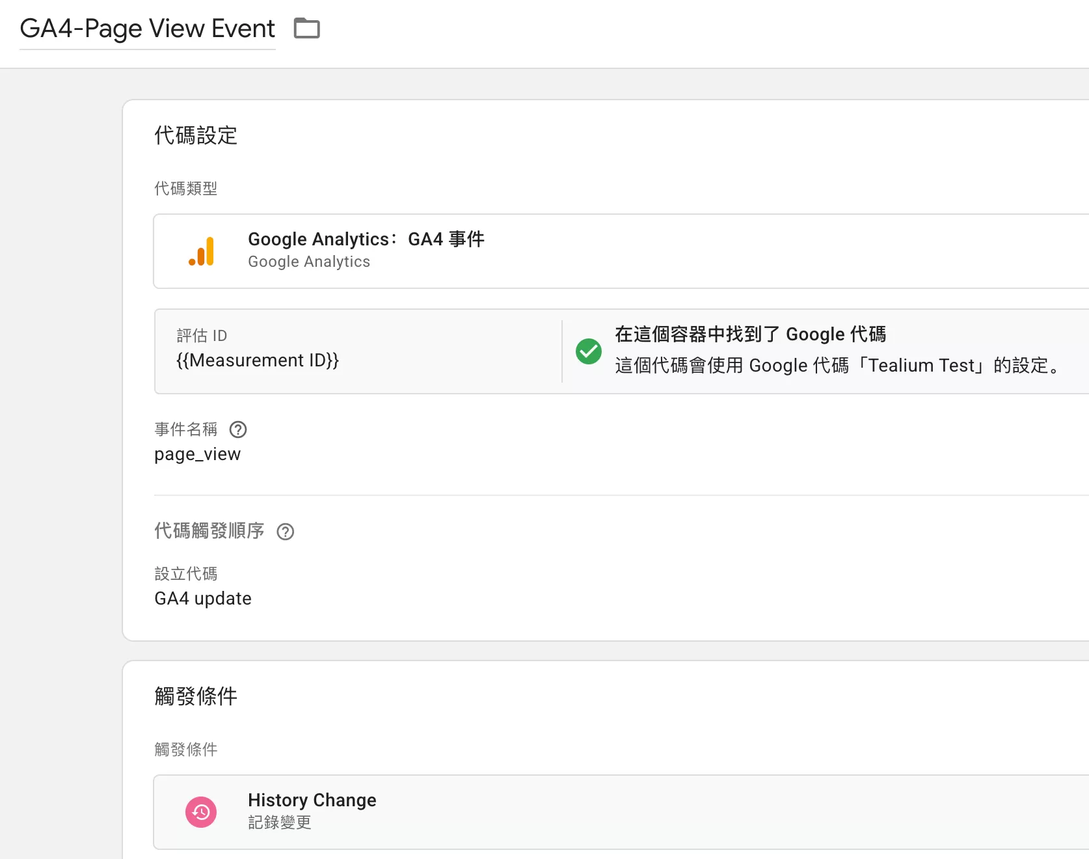Click the Google Analytics bar chart icon
1089x859 pixels.
tap(202, 251)
